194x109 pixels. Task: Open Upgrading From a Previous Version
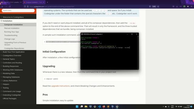tap(15, 44)
